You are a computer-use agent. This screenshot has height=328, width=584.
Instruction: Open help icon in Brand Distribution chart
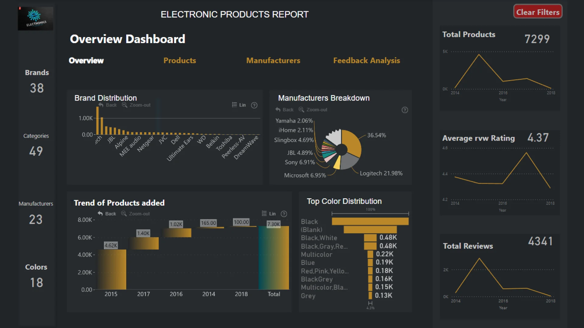254,105
